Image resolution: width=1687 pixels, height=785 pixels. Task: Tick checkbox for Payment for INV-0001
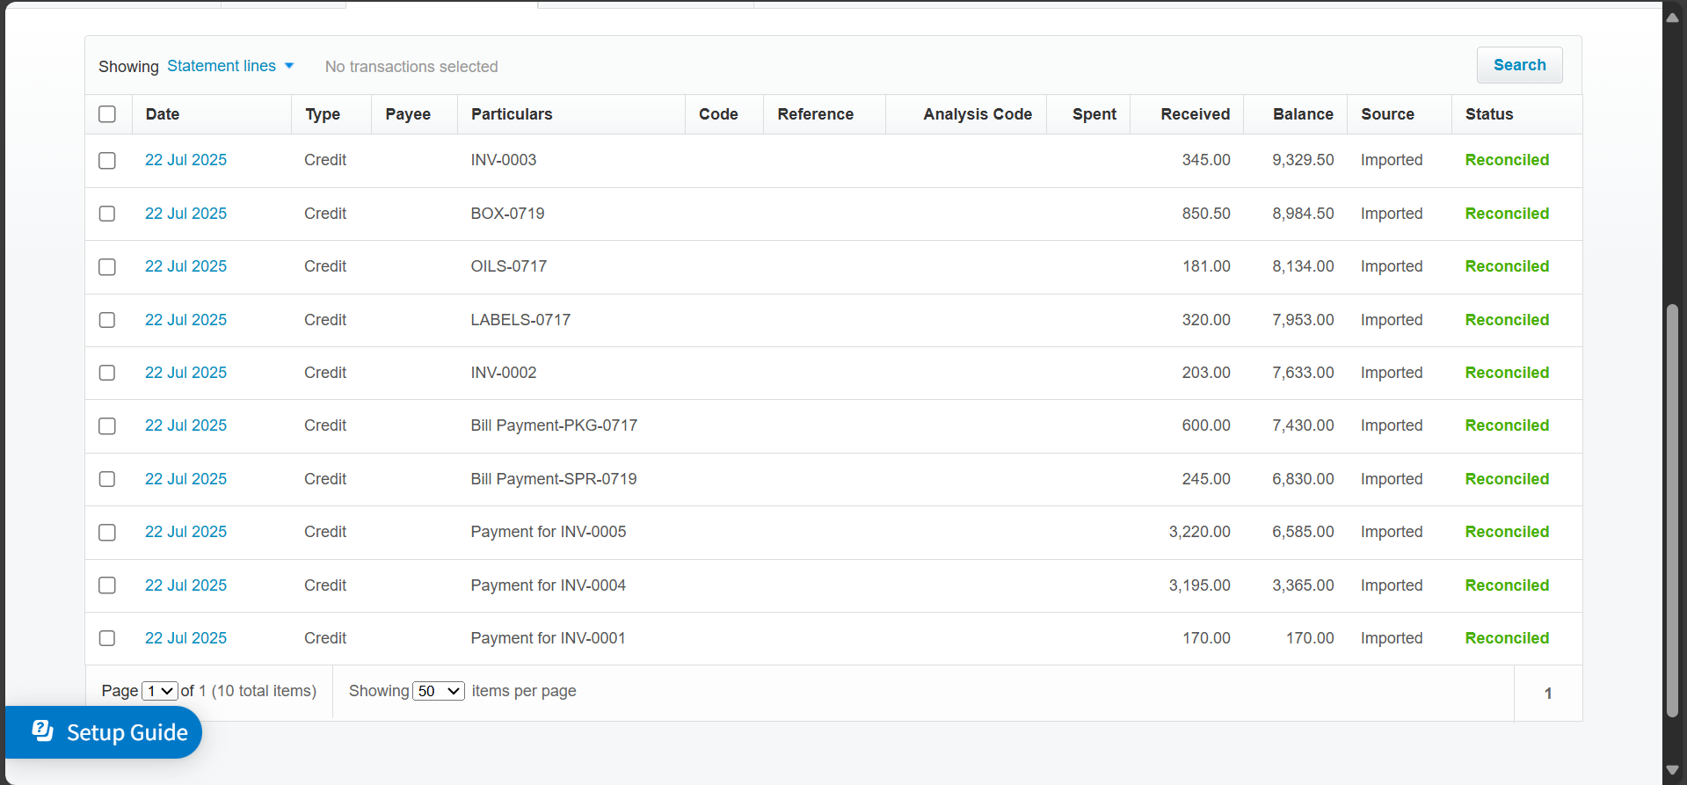pyautogui.click(x=107, y=638)
